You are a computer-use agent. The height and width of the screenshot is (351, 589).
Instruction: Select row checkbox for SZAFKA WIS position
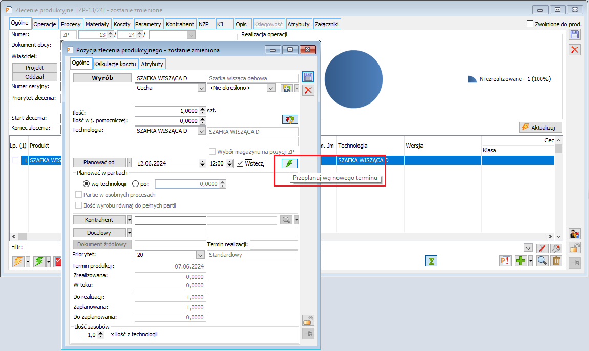15,160
